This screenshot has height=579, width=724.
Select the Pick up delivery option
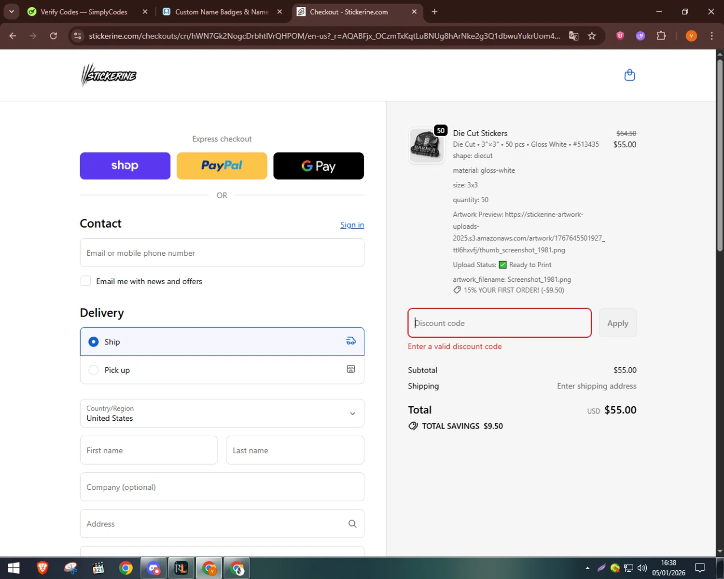[x=222, y=370]
